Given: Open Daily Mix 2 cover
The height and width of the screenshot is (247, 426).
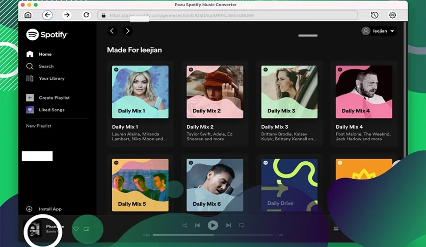Looking at the screenshot, I should [x=215, y=92].
